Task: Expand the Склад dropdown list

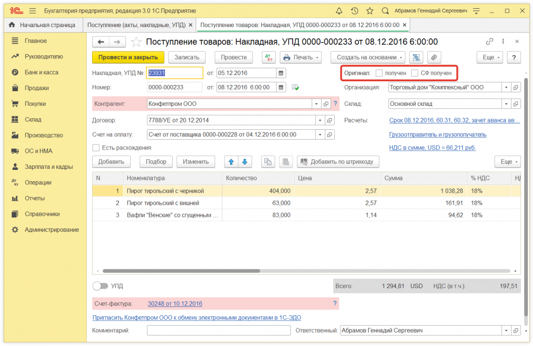Action: (505, 104)
